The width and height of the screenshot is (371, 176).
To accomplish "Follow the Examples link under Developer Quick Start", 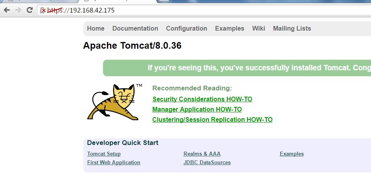I will (x=292, y=154).
